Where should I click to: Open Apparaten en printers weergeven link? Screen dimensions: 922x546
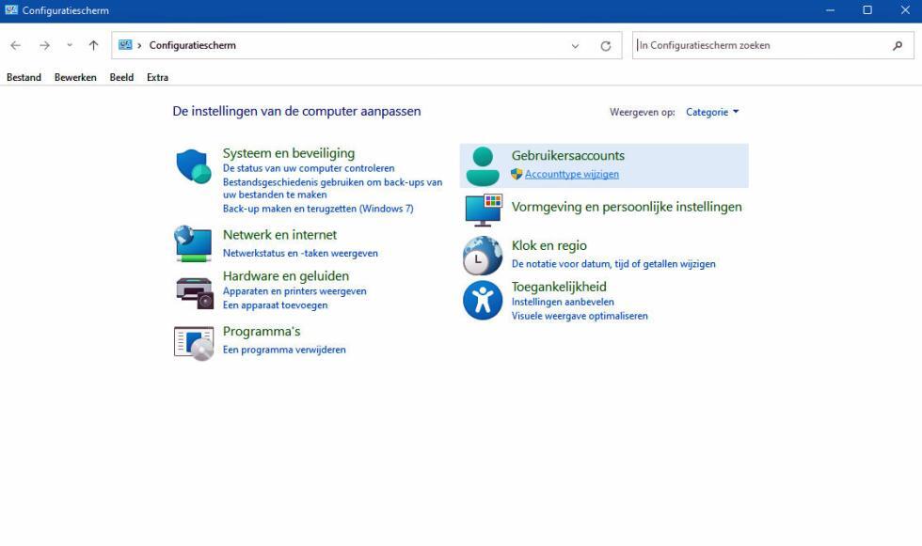click(294, 291)
